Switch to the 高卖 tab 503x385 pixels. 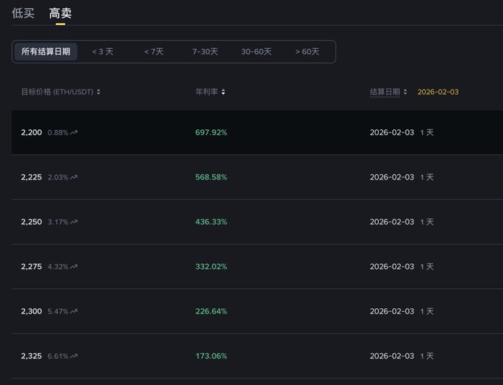(x=61, y=13)
